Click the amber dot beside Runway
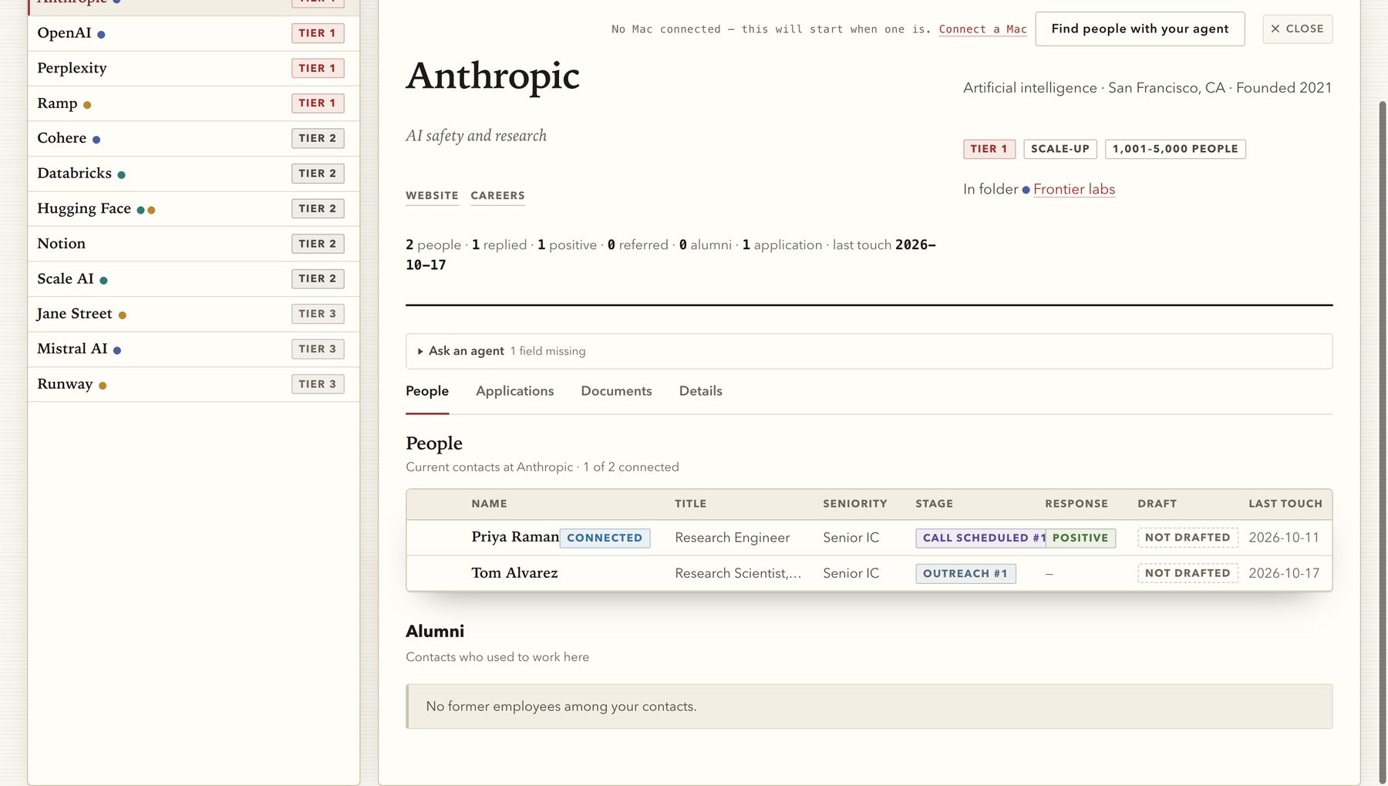 [103, 386]
